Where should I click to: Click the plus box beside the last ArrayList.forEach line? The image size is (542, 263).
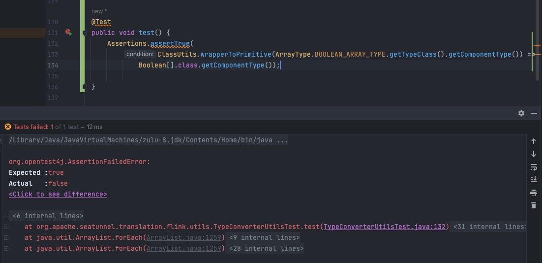6,248
